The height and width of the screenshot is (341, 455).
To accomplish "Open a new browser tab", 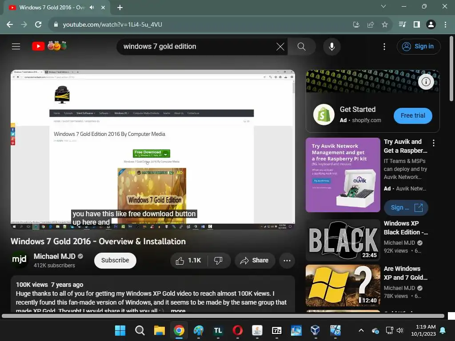I will pyautogui.click(x=120, y=8).
